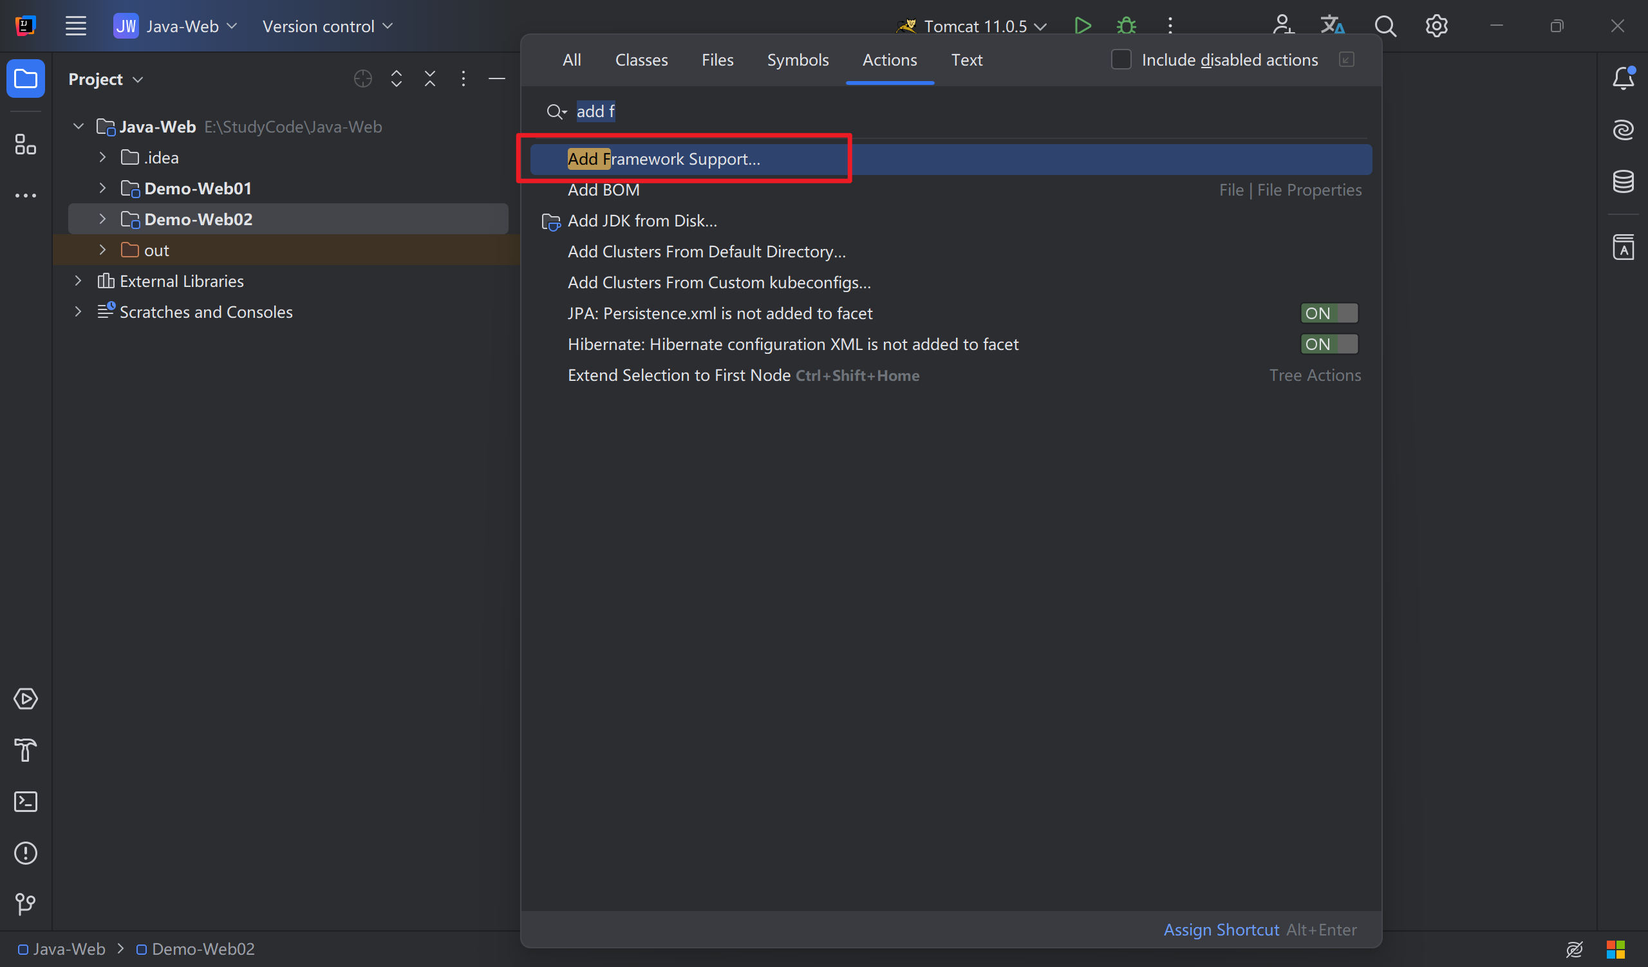The image size is (1648, 967).
Task: Open the Services tool window
Action: [26, 699]
